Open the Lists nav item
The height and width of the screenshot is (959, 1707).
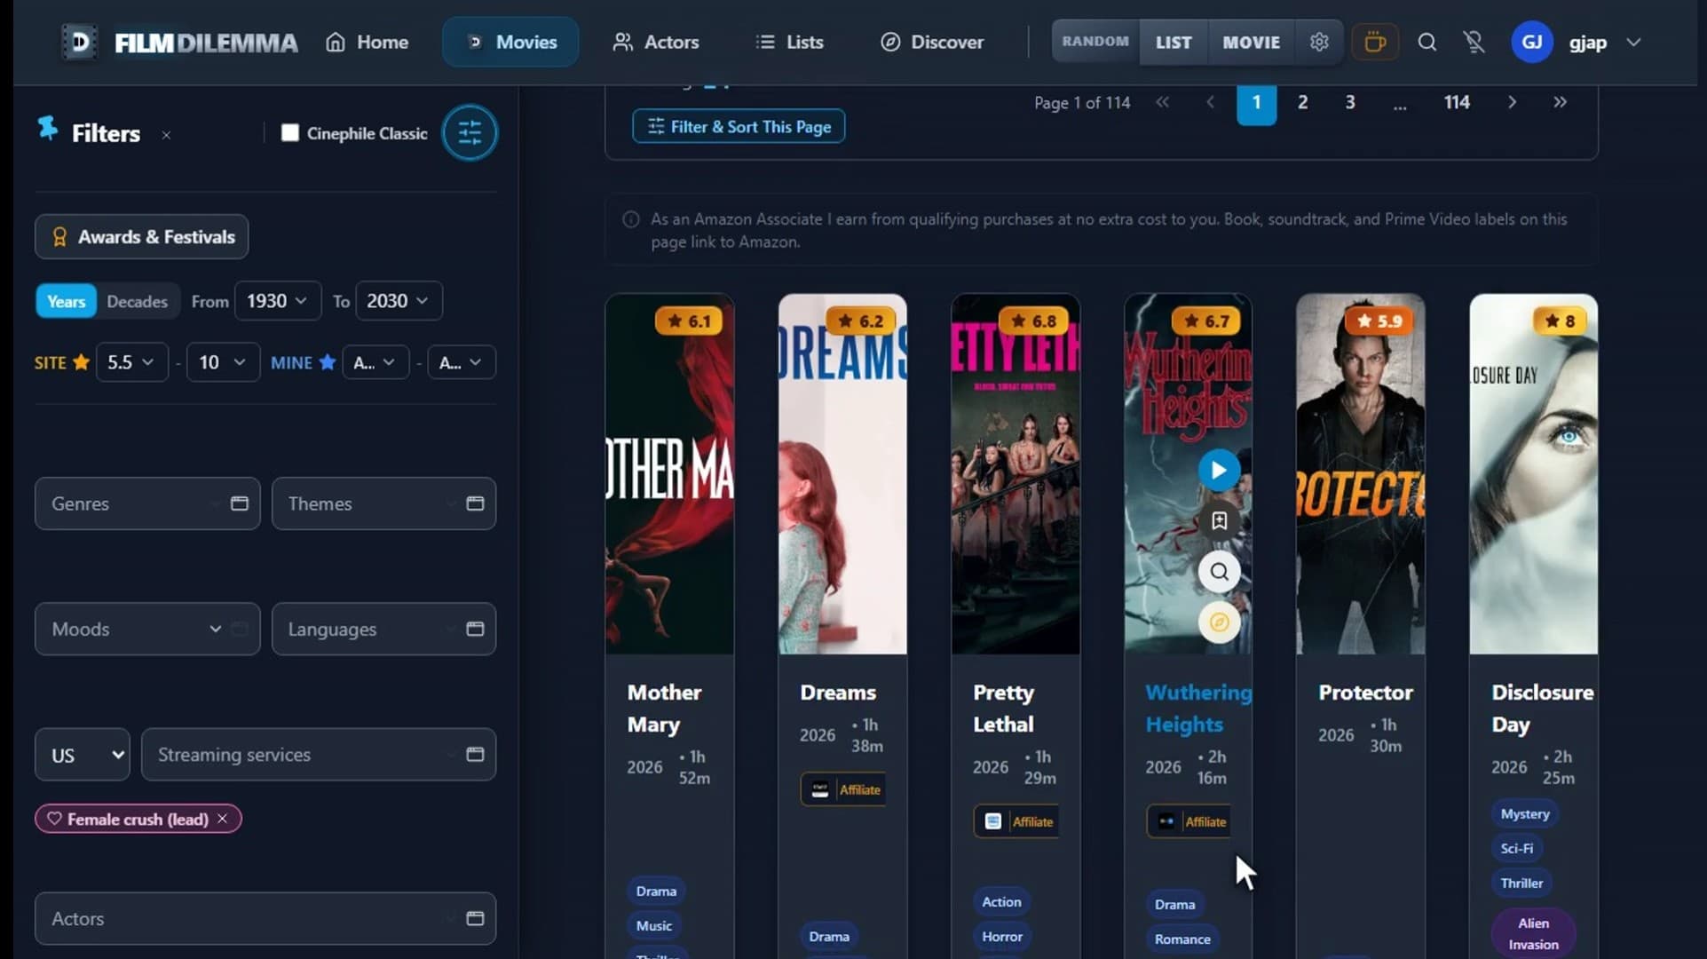click(790, 42)
